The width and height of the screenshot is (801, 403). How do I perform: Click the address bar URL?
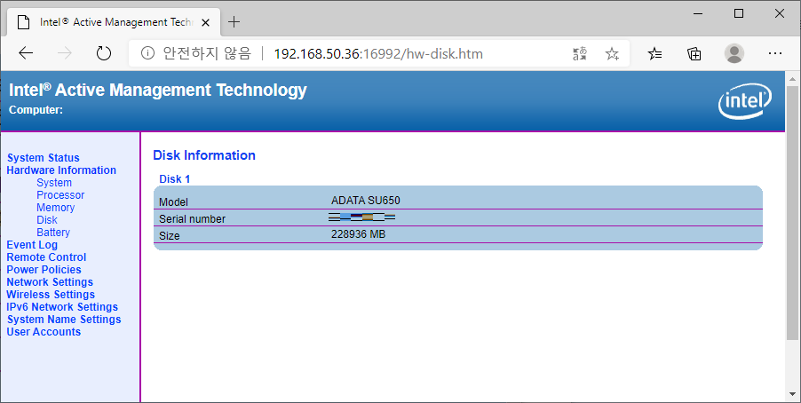click(378, 53)
